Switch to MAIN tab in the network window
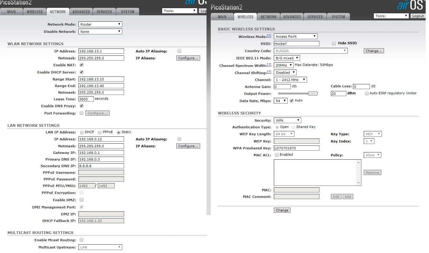 (11, 12)
